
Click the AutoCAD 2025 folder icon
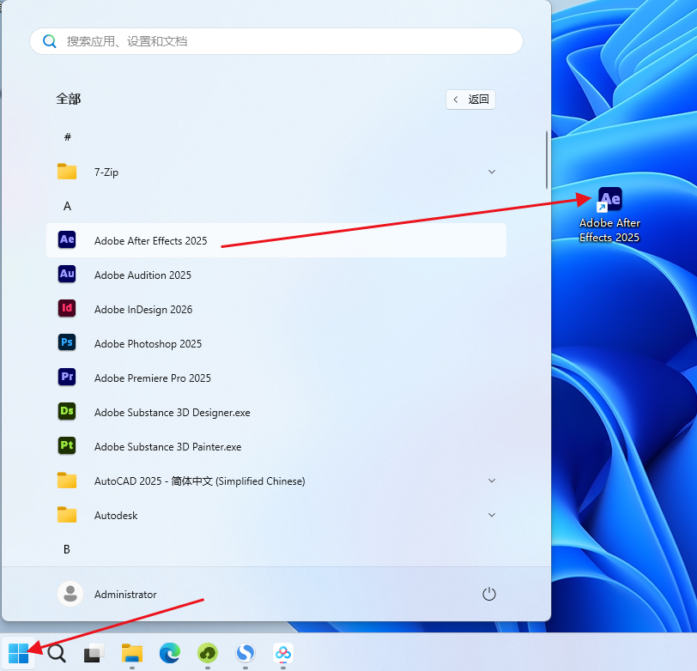[x=67, y=481]
